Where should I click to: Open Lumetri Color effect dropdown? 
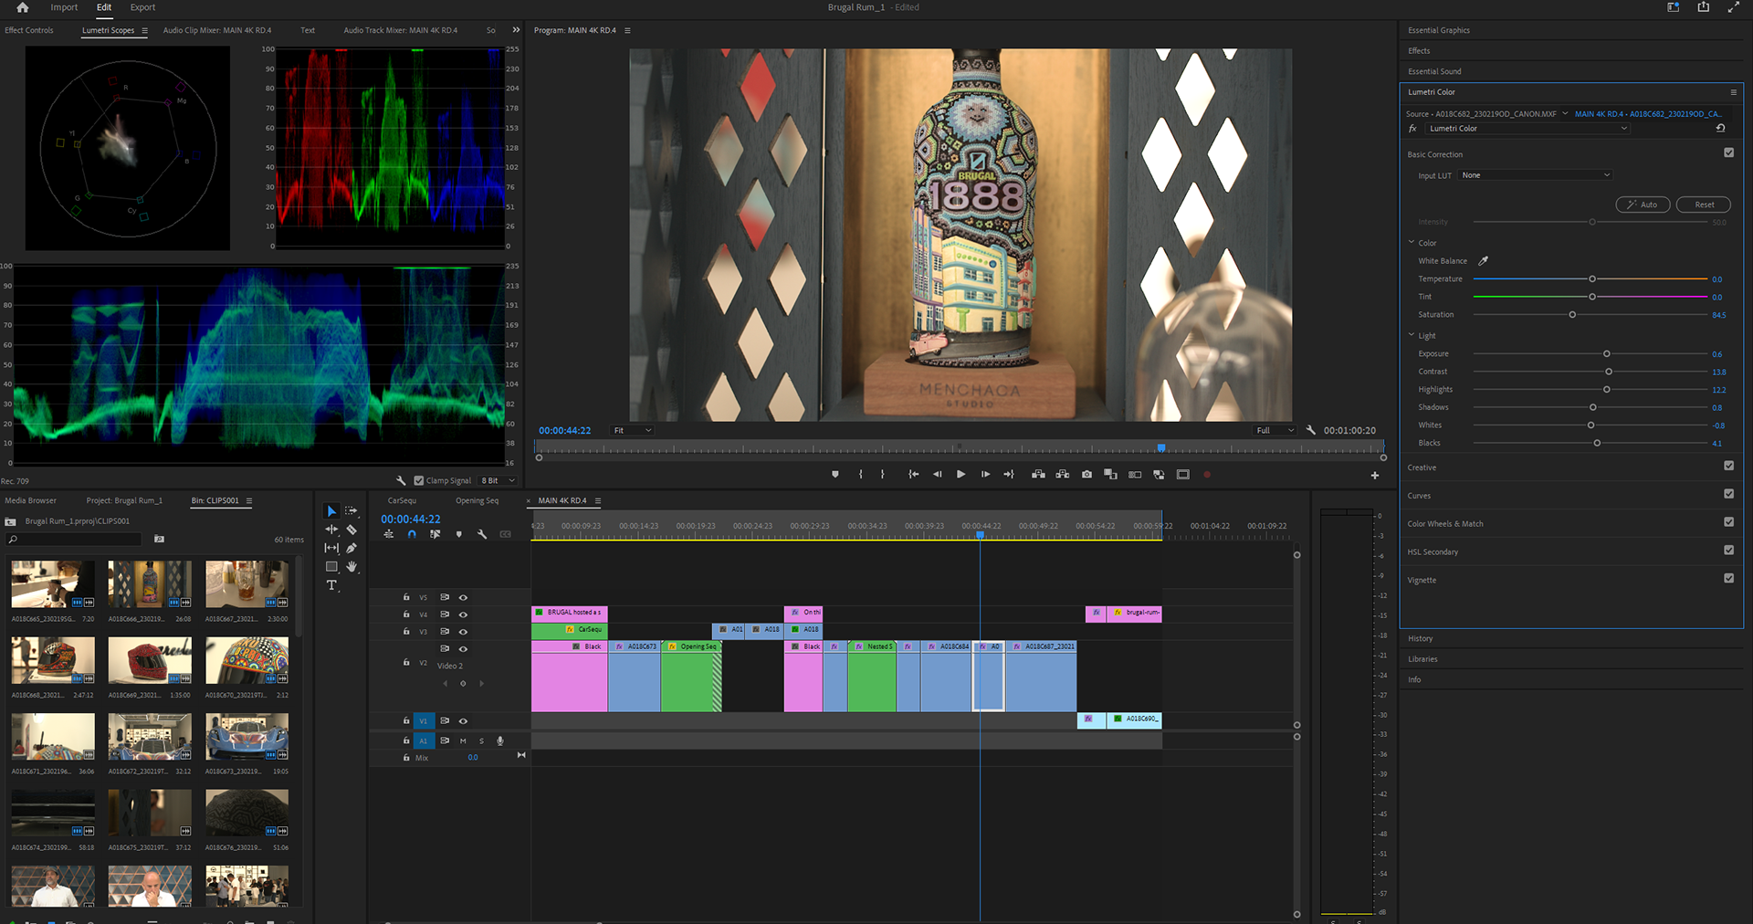[x=1528, y=129]
